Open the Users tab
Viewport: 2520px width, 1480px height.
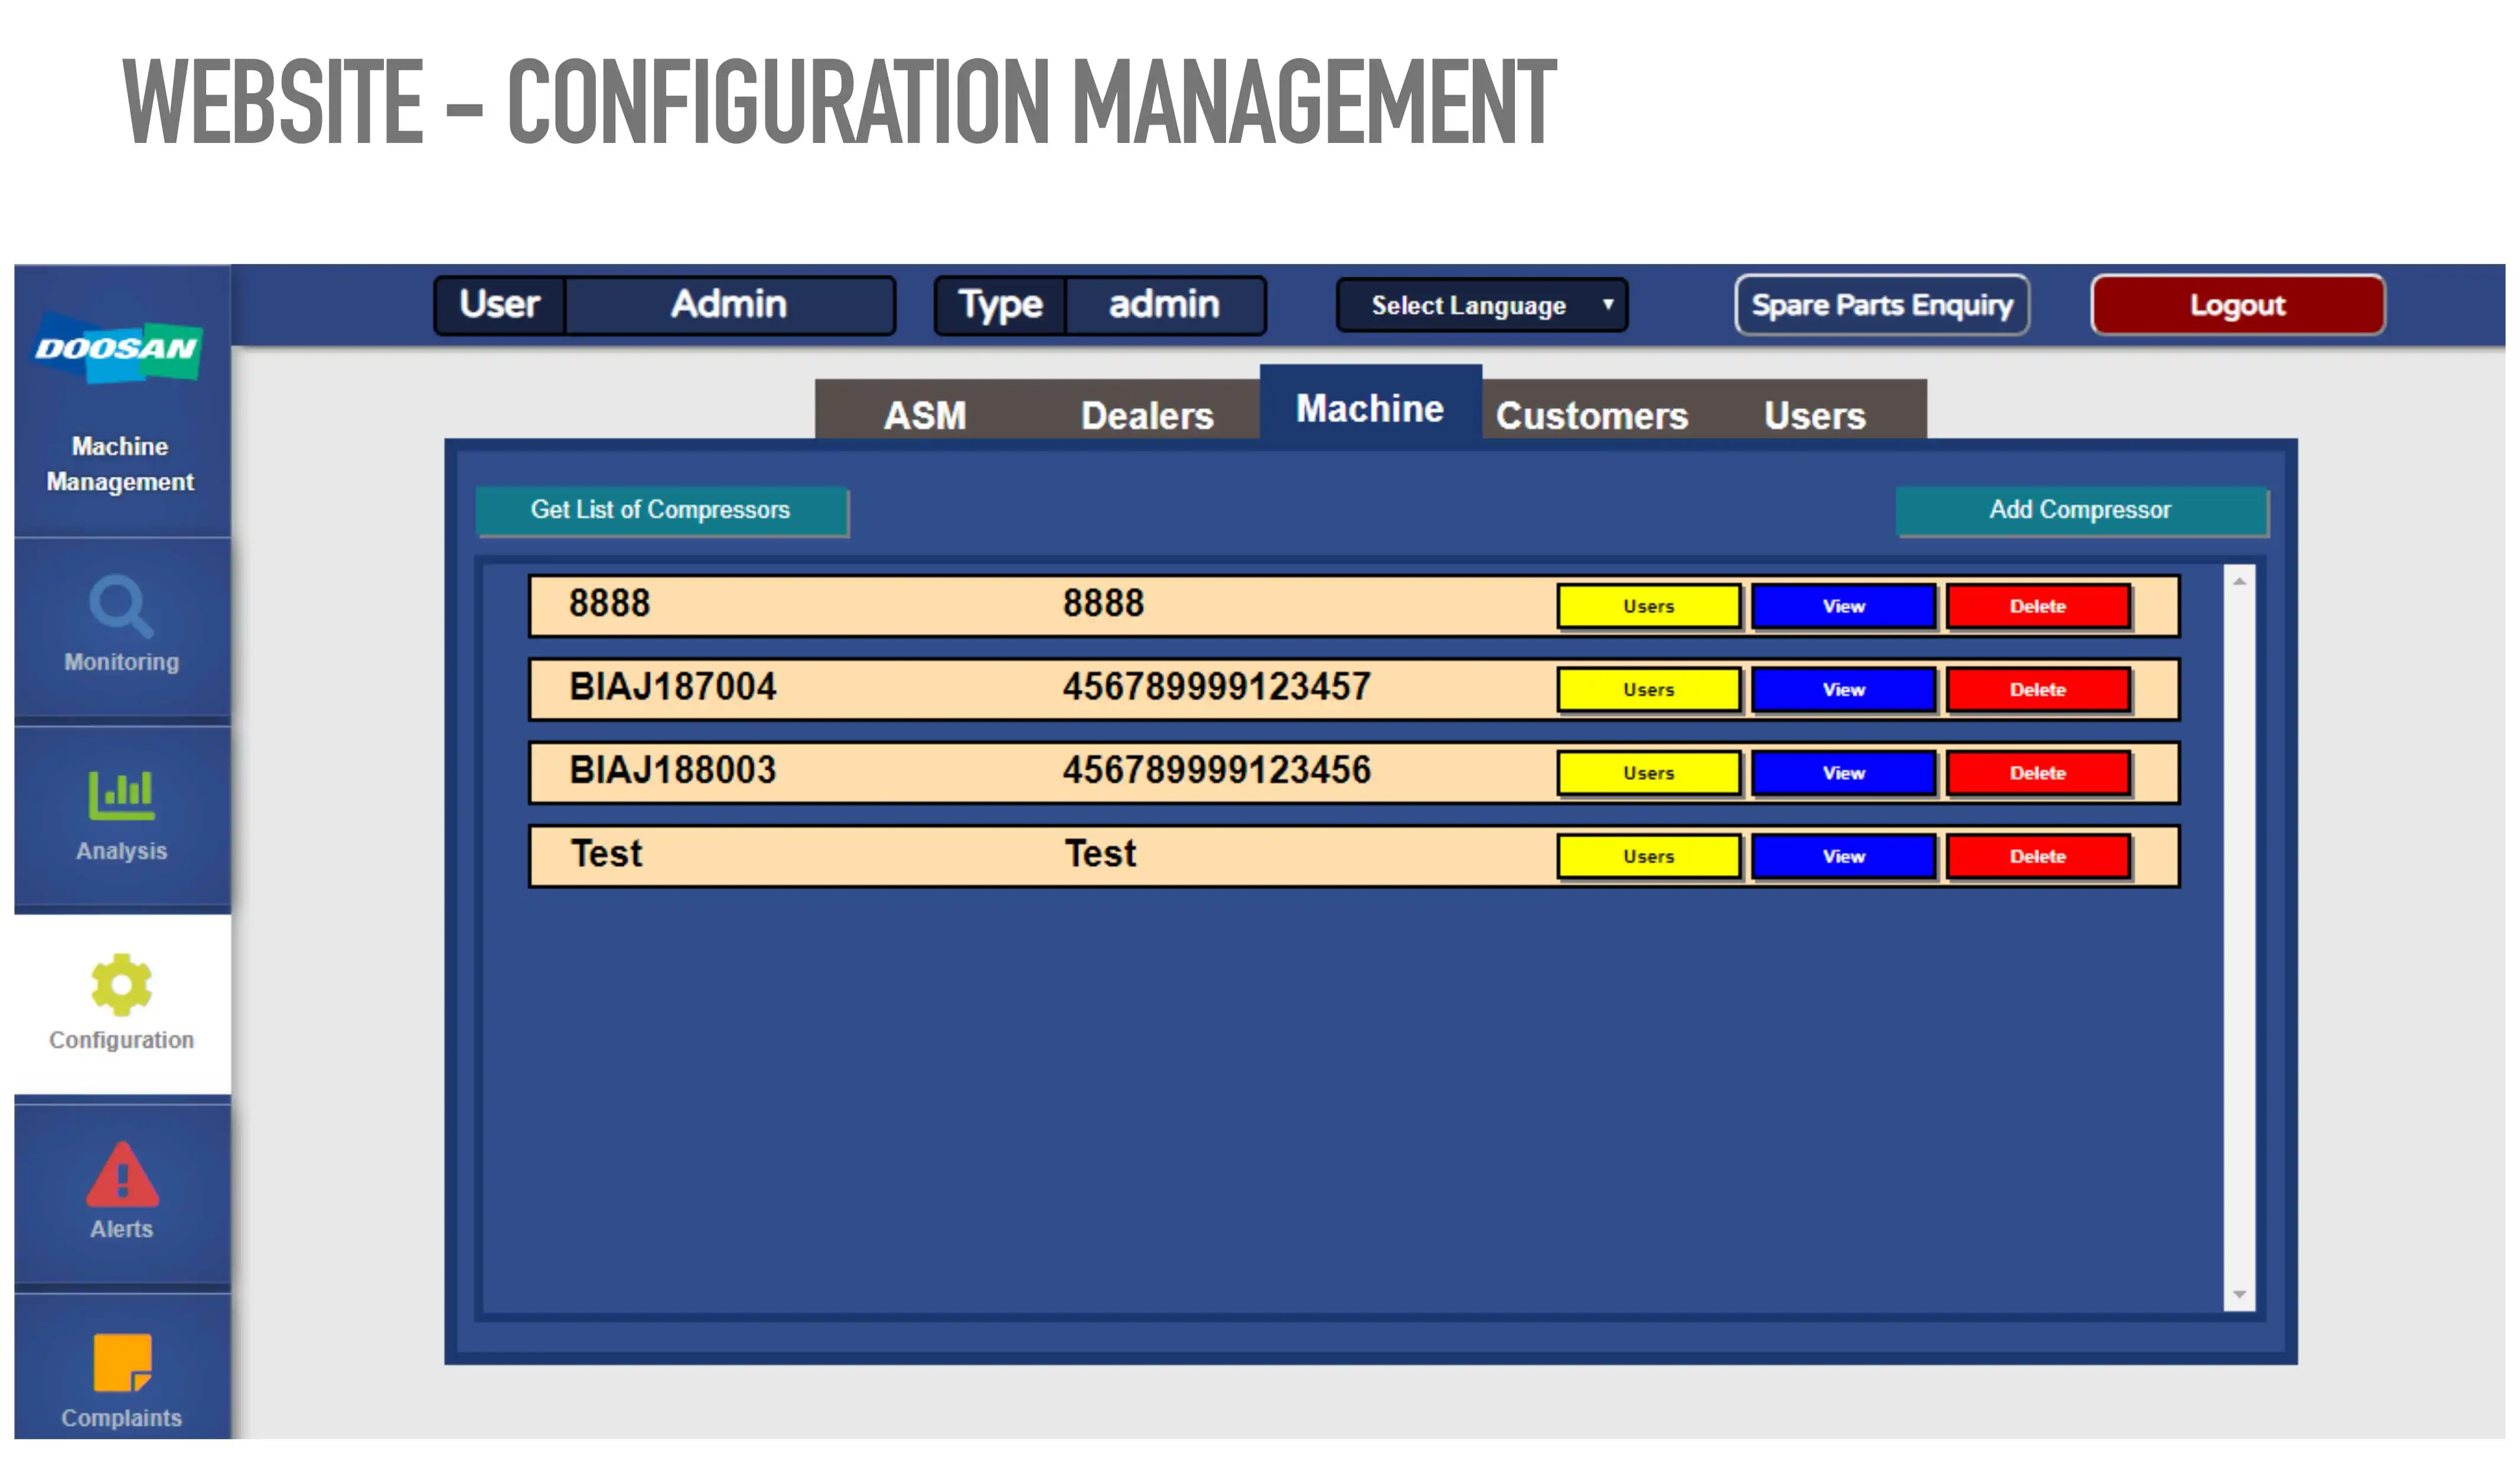1814,415
